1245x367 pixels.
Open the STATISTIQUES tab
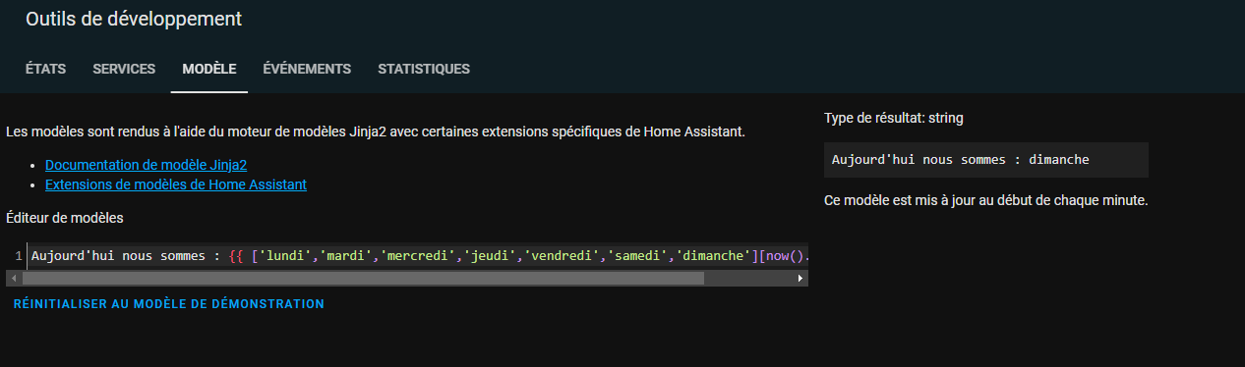[x=424, y=69]
